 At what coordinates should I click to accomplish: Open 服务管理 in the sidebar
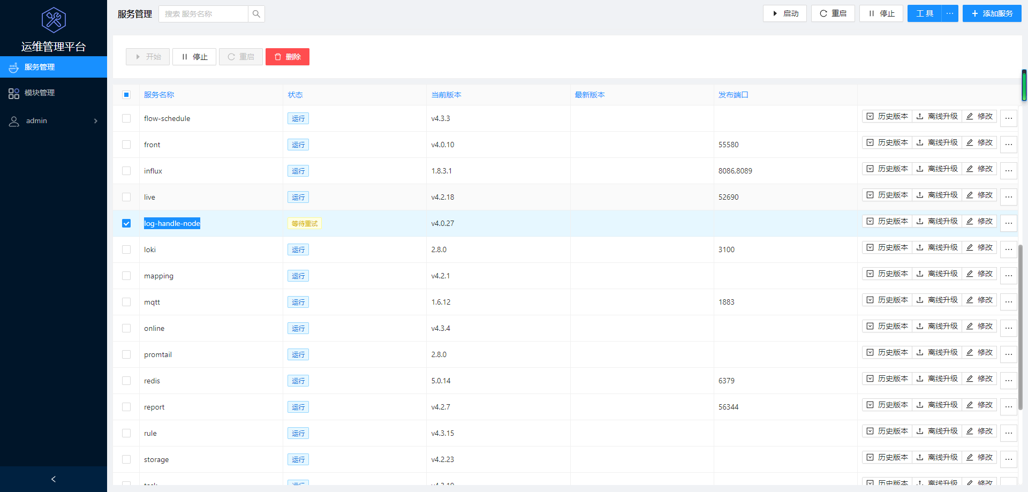coord(54,67)
